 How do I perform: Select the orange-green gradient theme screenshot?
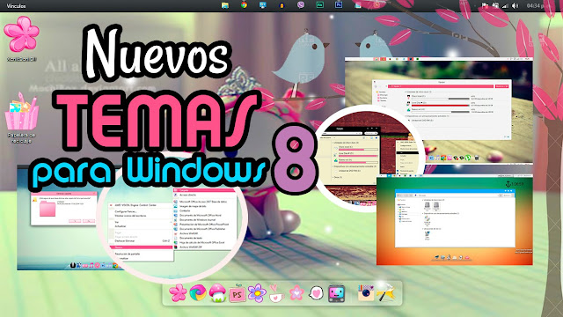click(455, 220)
